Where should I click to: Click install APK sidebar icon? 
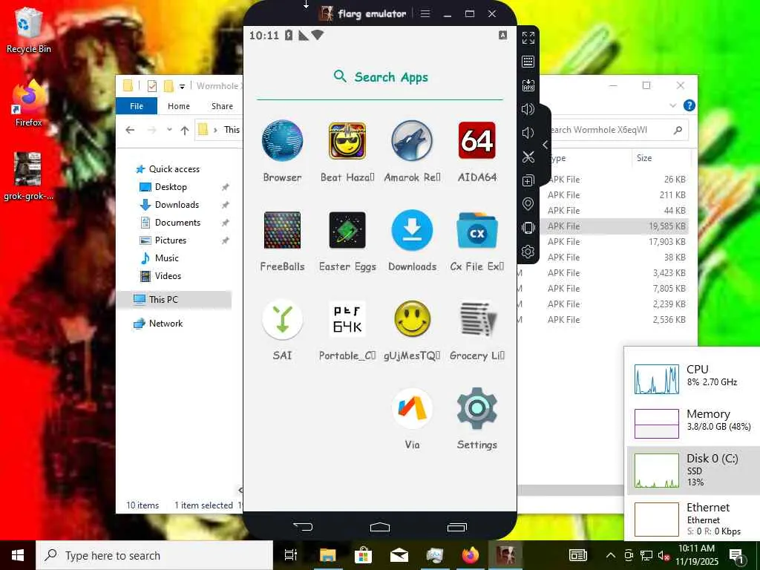tap(528, 85)
